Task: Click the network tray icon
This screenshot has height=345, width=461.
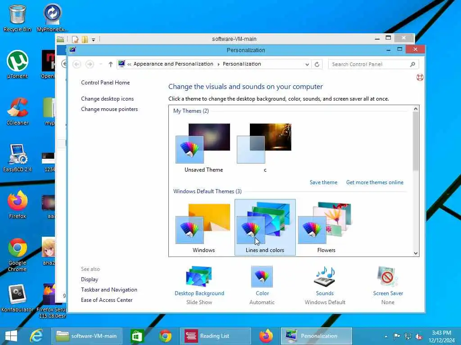Action: point(408,336)
